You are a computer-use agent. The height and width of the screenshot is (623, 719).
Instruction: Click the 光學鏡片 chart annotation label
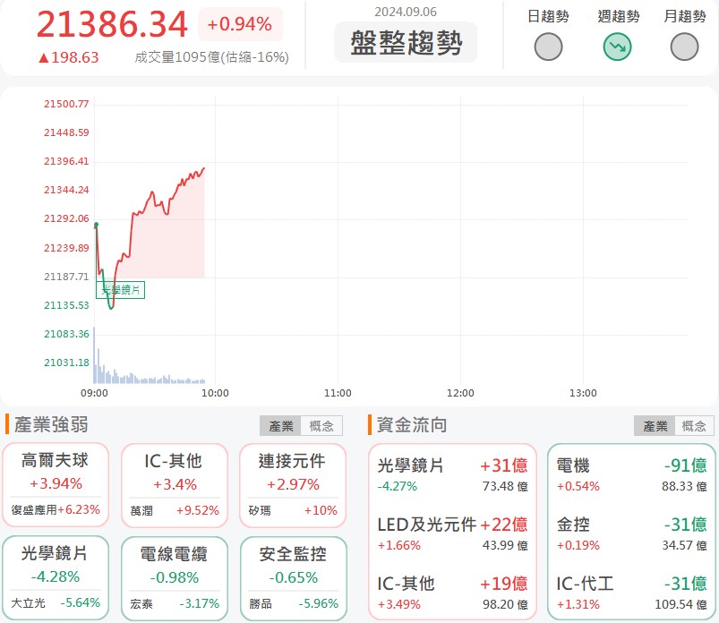point(121,290)
